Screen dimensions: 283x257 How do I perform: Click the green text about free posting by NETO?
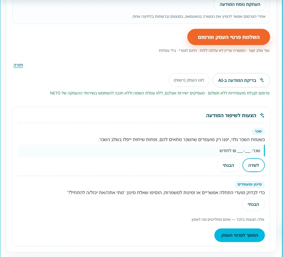coord(160,93)
